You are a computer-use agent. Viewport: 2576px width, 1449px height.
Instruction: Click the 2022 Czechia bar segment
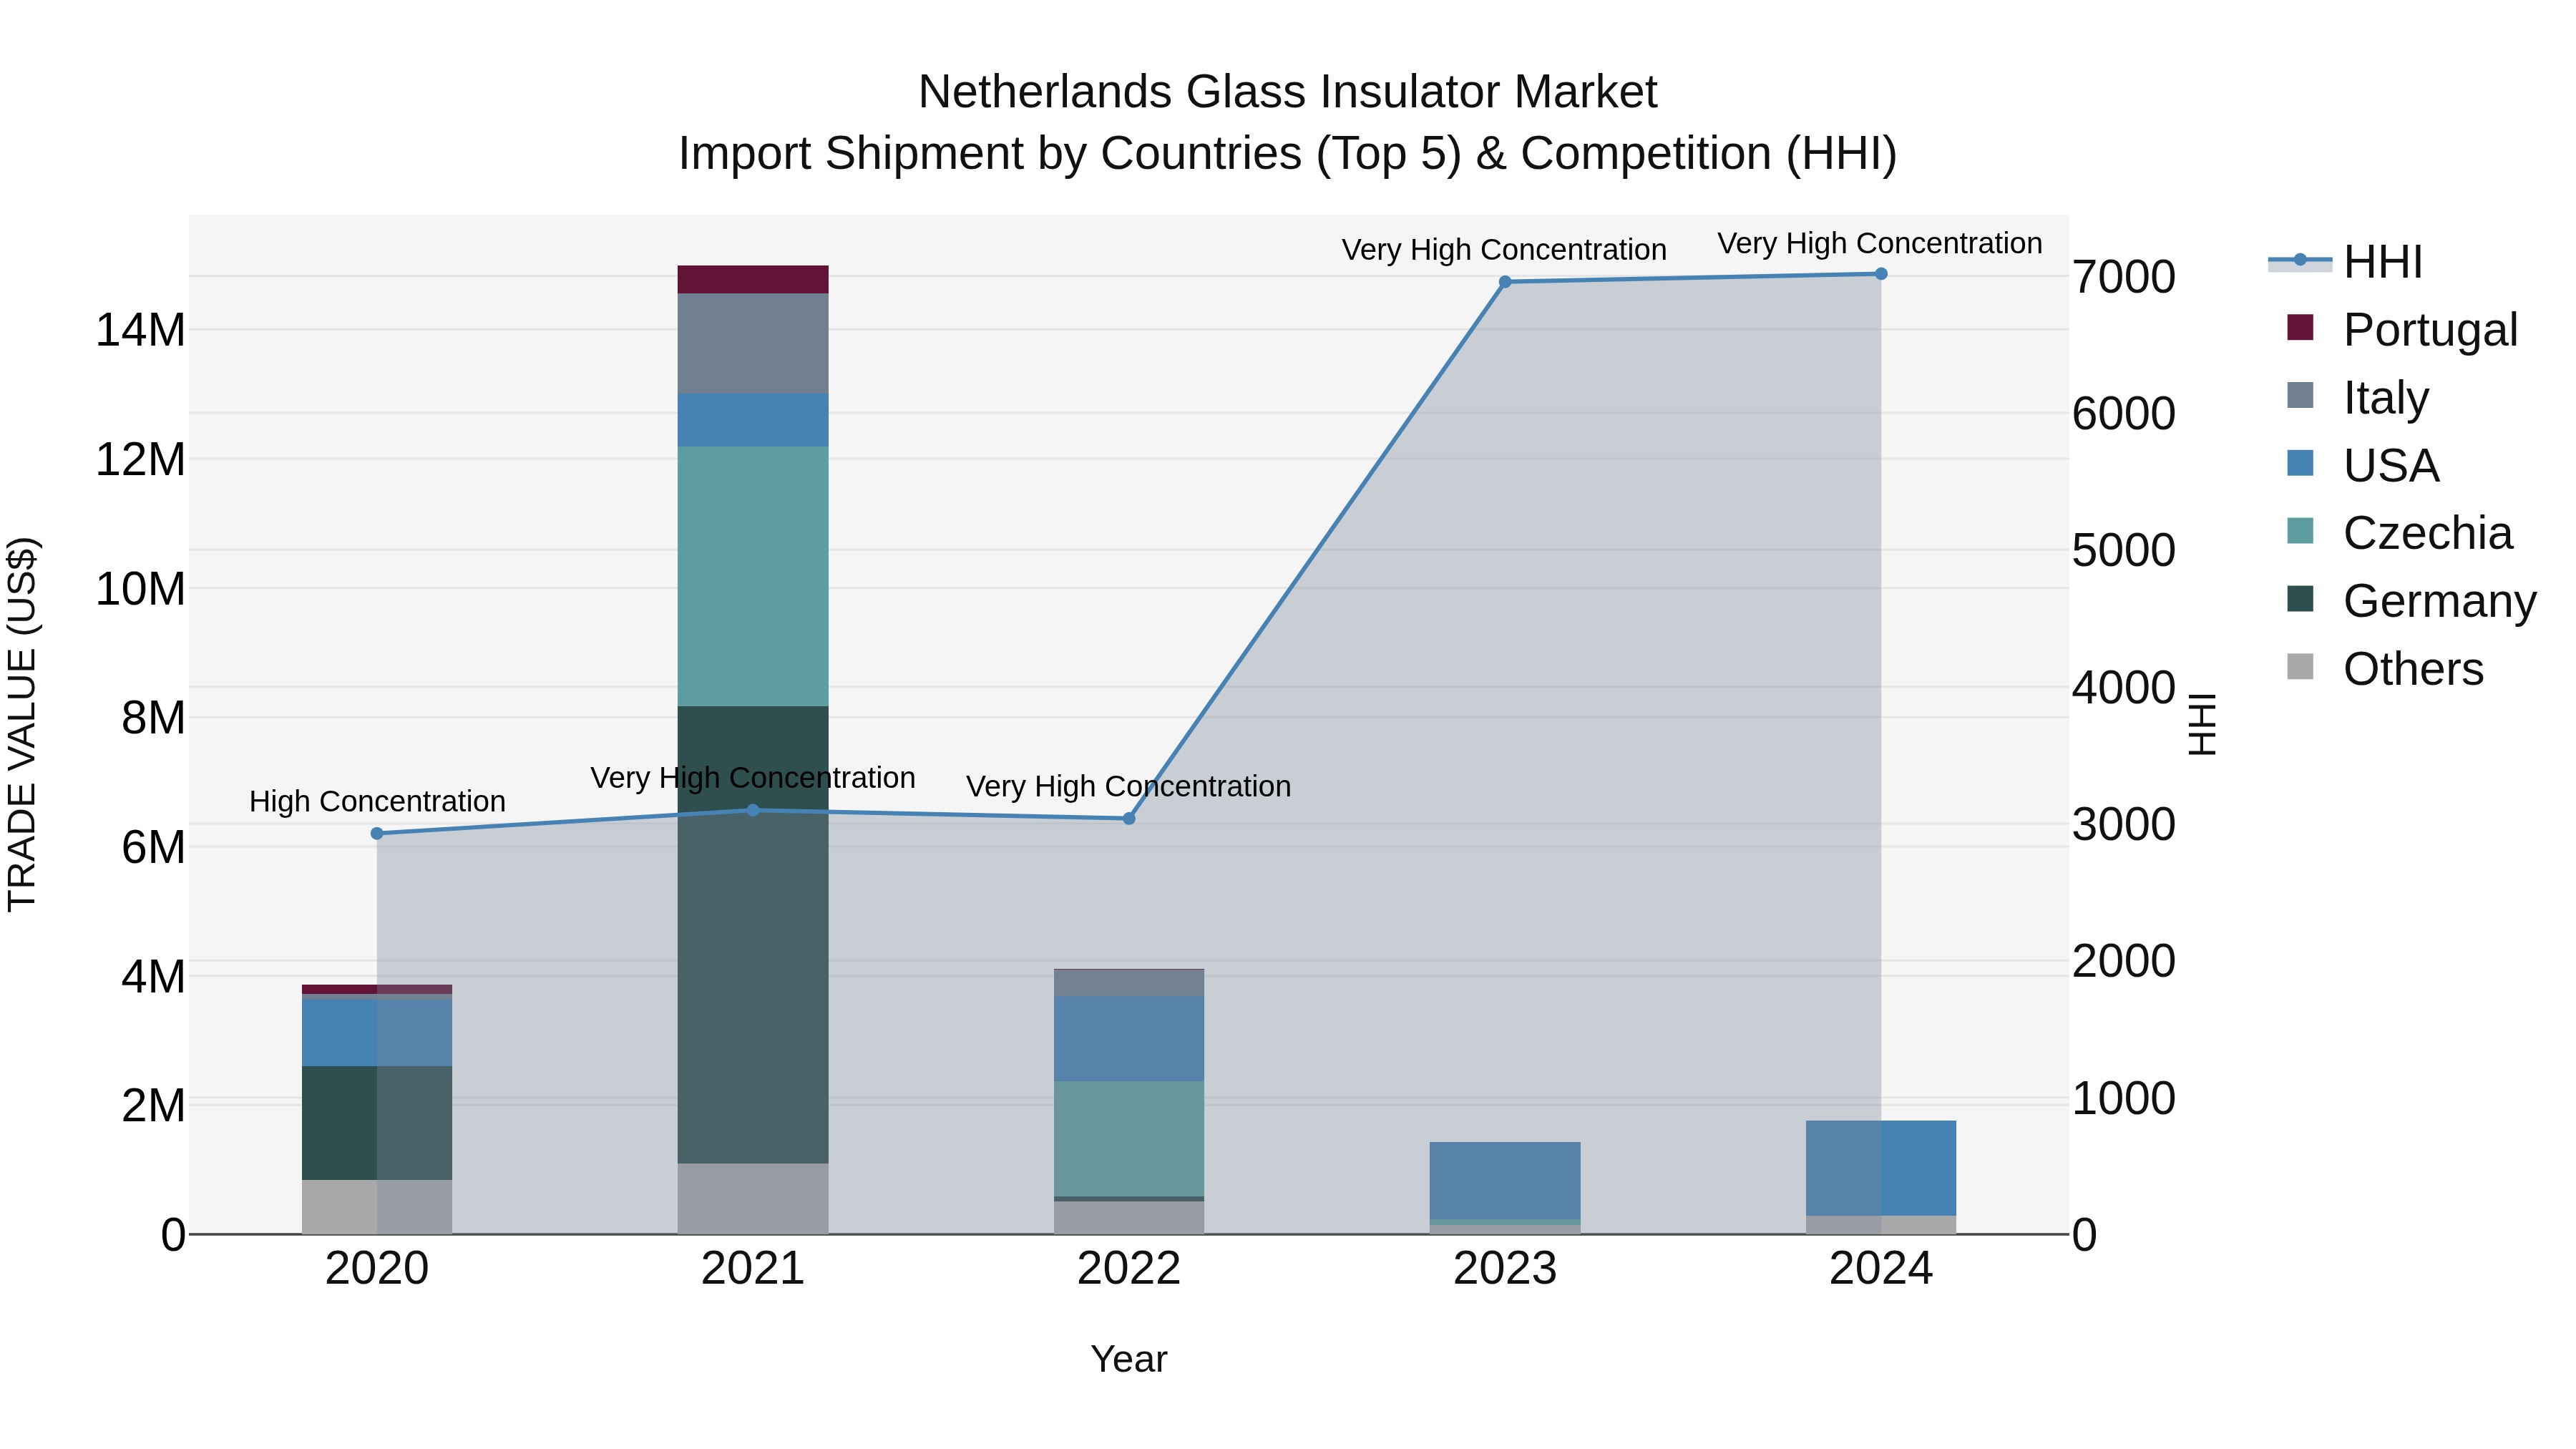point(1129,1139)
